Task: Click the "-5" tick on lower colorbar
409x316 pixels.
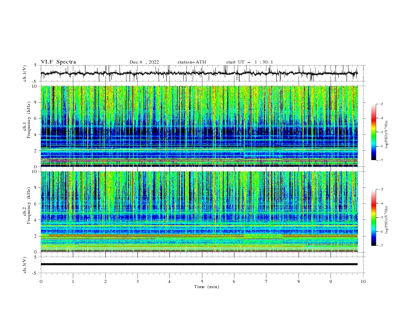Action: tap(381, 217)
